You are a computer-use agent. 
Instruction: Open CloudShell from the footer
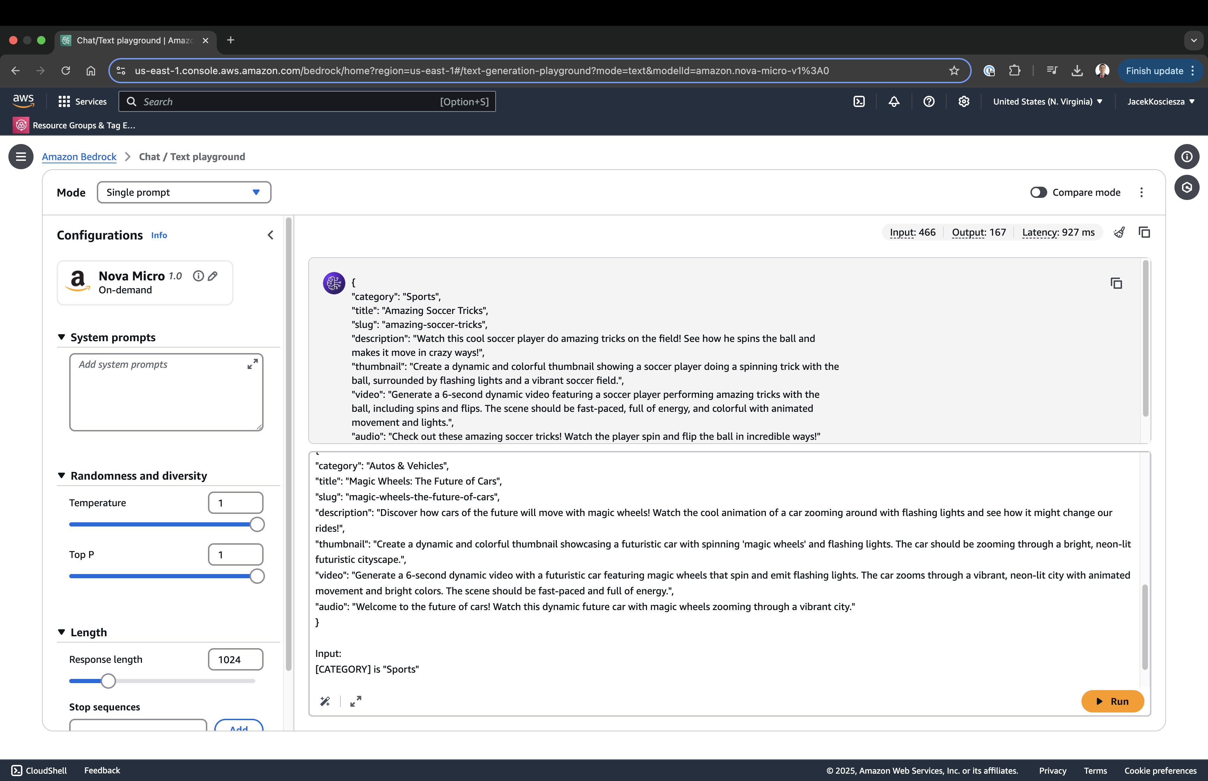pos(39,771)
